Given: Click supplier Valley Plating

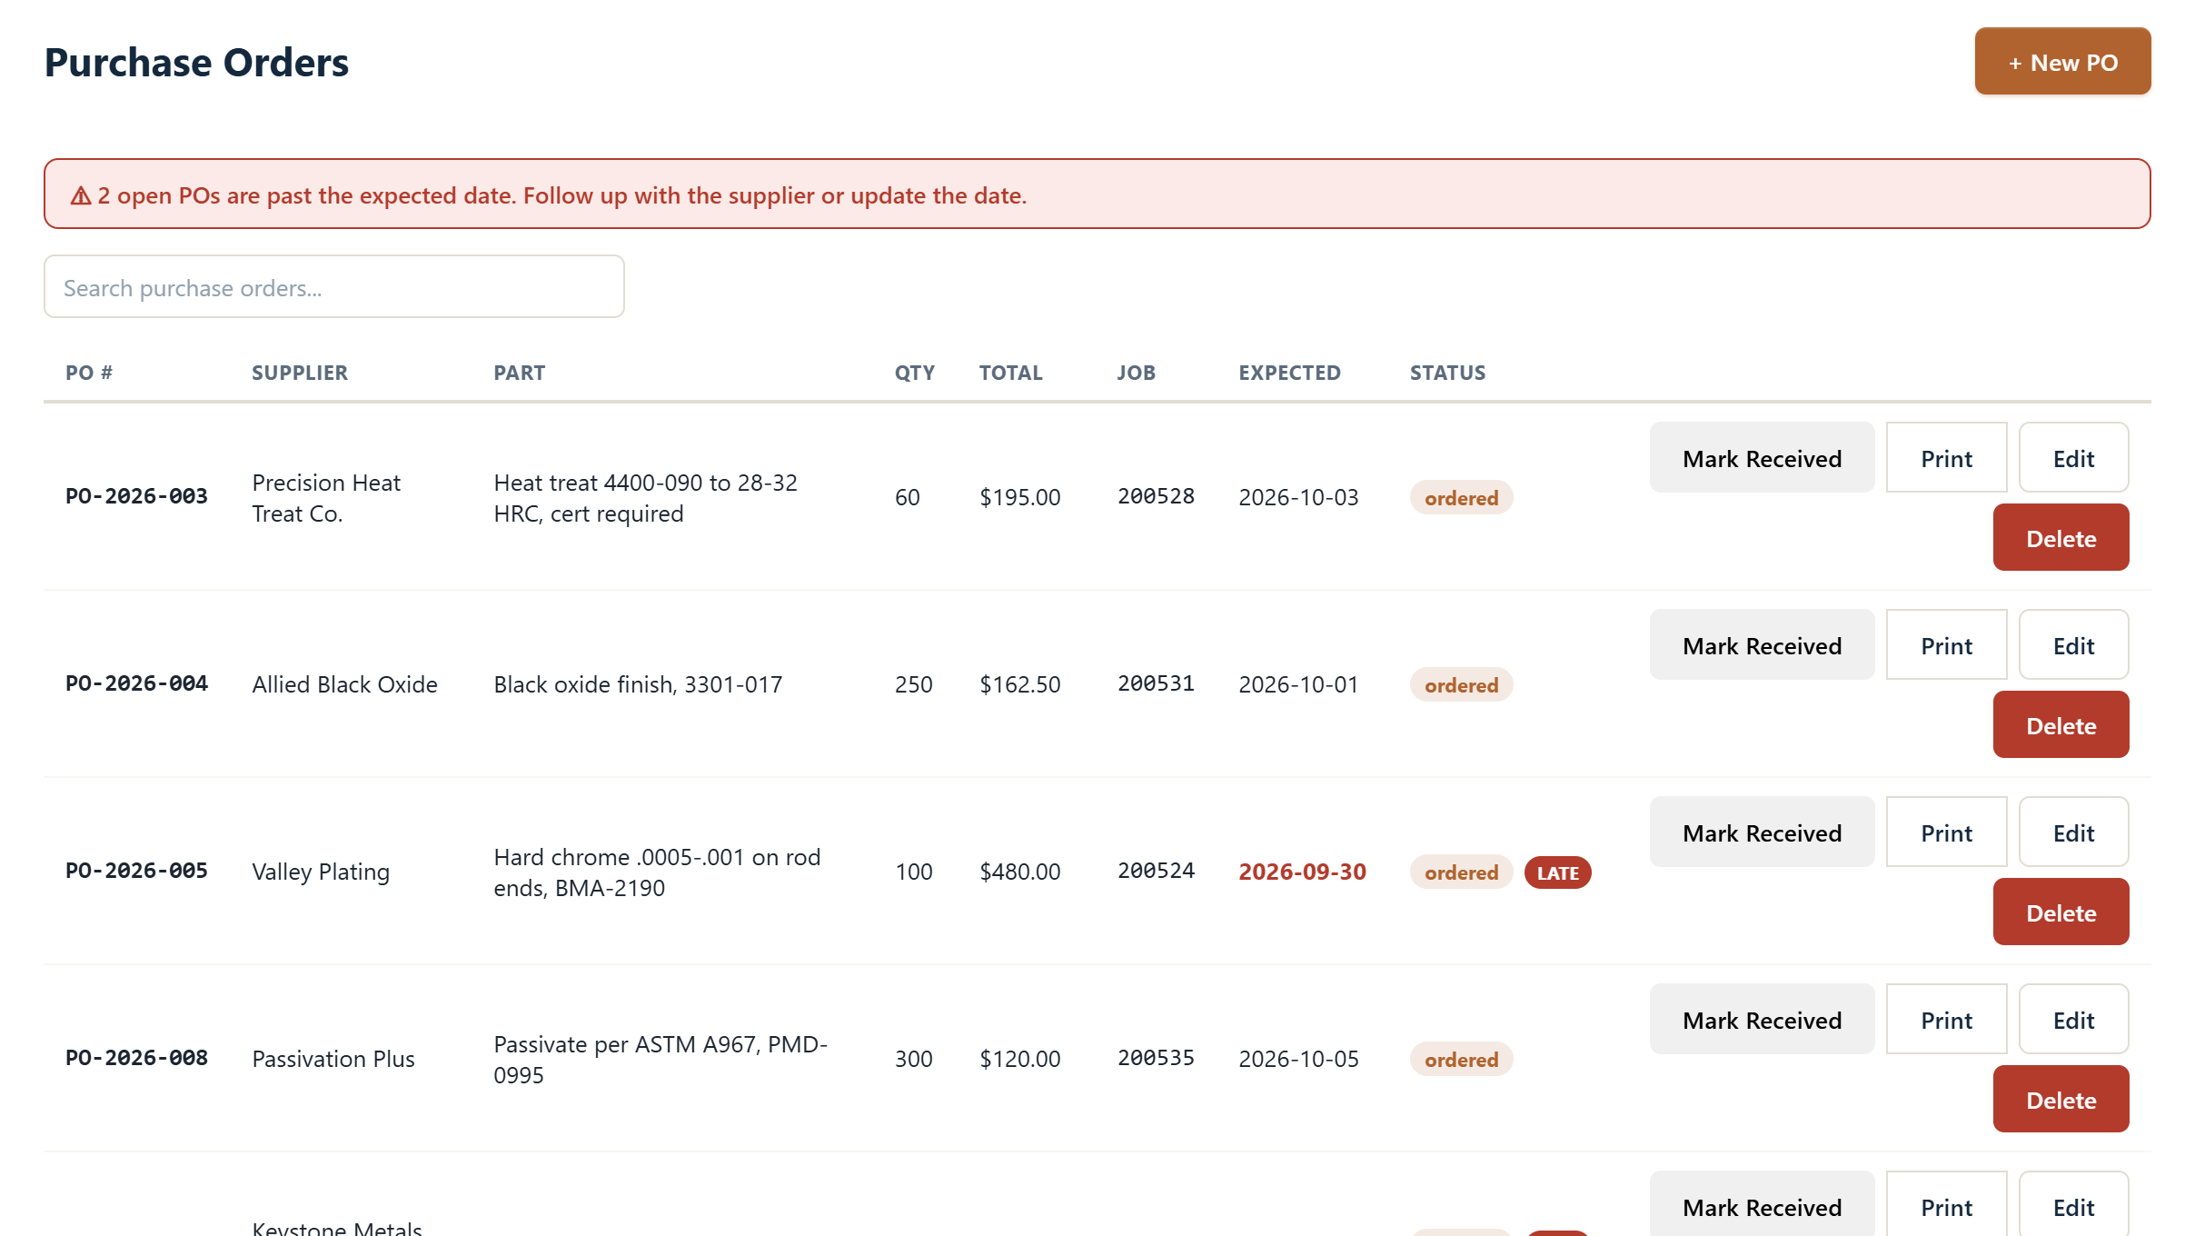Looking at the screenshot, I should tap(321, 872).
